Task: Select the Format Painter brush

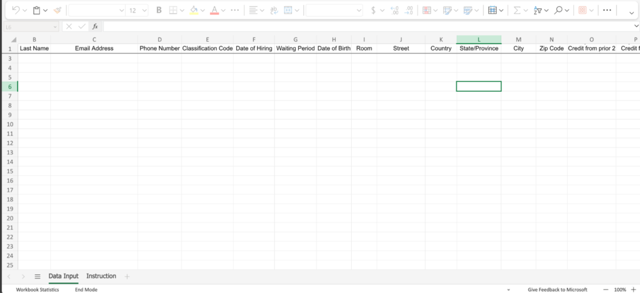Action: 57,10
